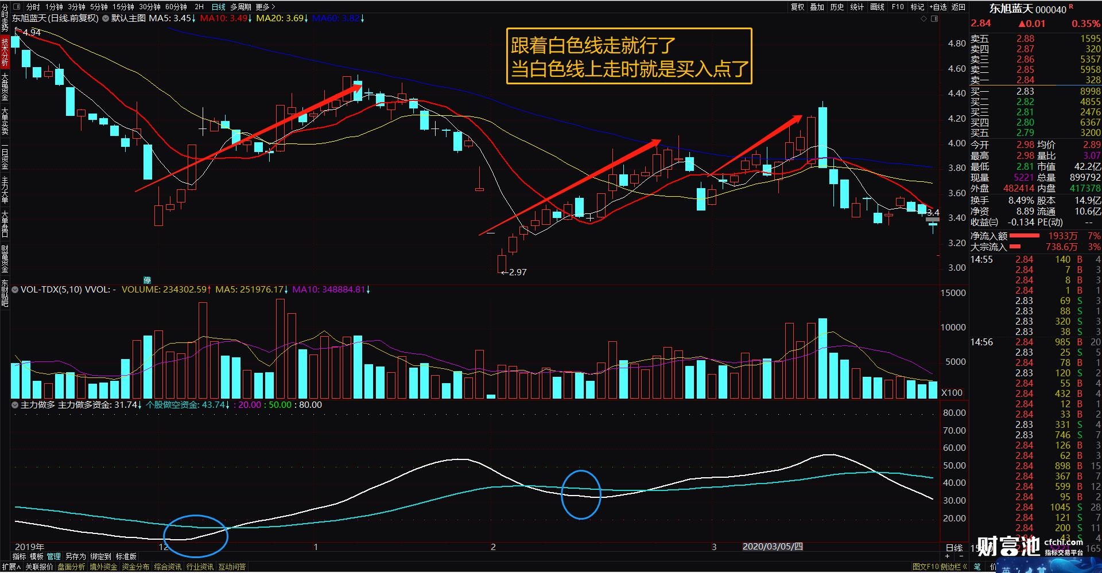The width and height of the screenshot is (1102, 573).
Task: Click the 模板 template button
Action: point(37,556)
